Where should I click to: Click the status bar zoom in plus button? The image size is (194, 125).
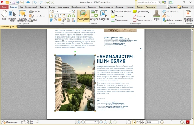[182, 122]
